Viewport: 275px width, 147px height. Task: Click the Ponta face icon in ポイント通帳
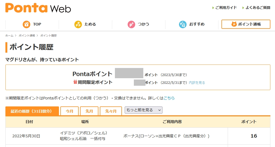click(234, 24)
